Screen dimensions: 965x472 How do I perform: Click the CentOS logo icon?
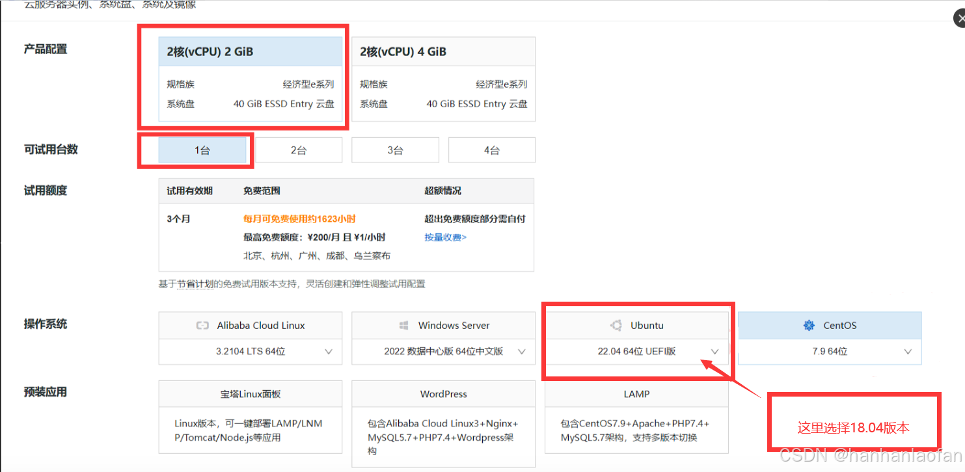tap(809, 326)
